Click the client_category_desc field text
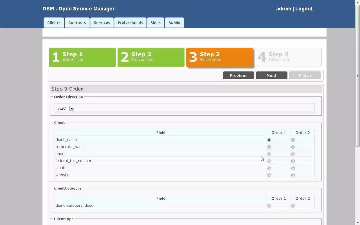Image resolution: width=360 pixels, height=225 pixels. tap(74, 205)
